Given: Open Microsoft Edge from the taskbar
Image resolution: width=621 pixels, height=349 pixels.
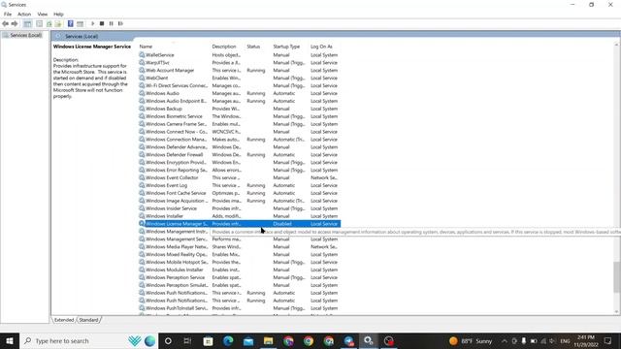Looking at the screenshot, I should pyautogui.click(x=228, y=340).
